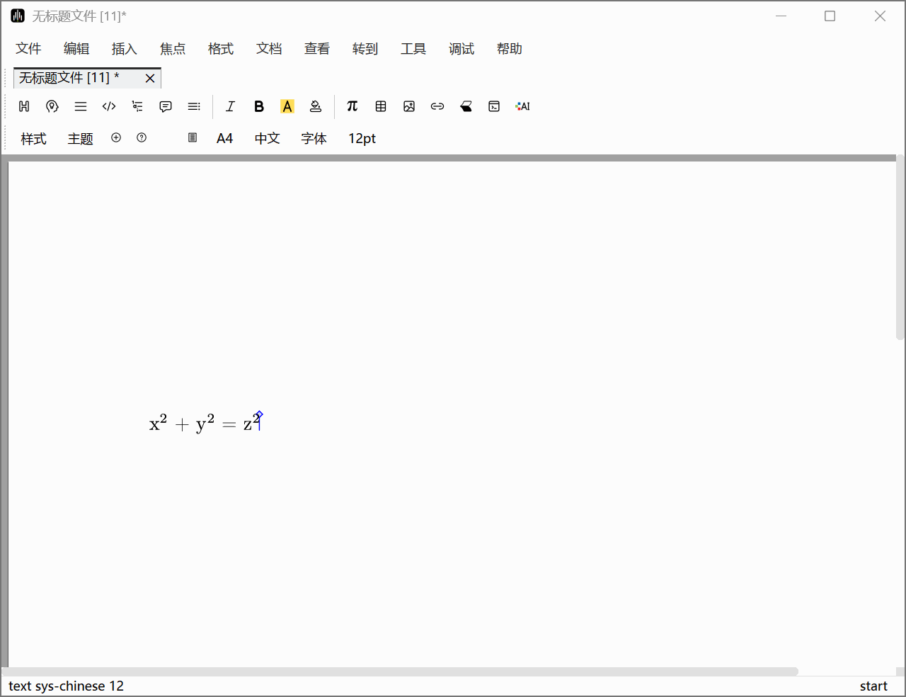Open the AI assistant icon
906x697 pixels.
point(522,106)
